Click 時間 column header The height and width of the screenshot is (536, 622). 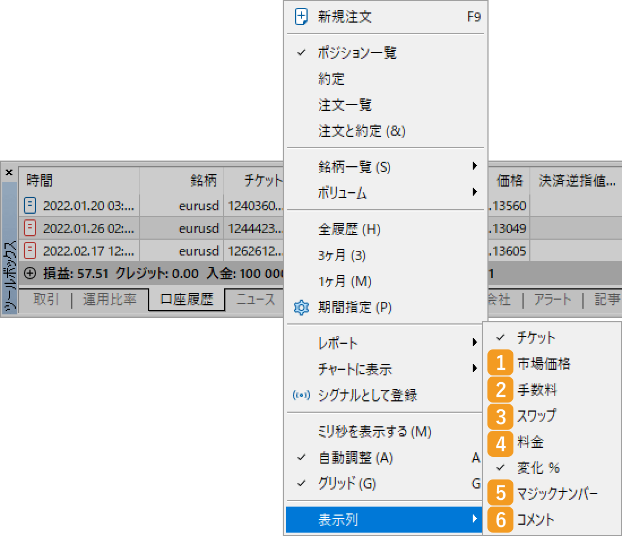[79, 180]
